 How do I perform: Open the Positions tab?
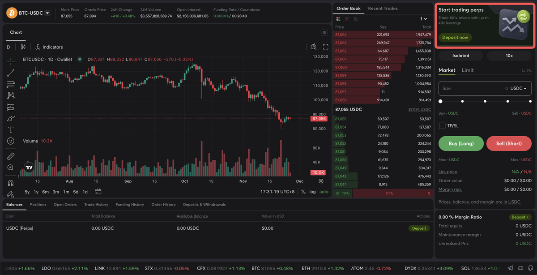[x=38, y=205]
